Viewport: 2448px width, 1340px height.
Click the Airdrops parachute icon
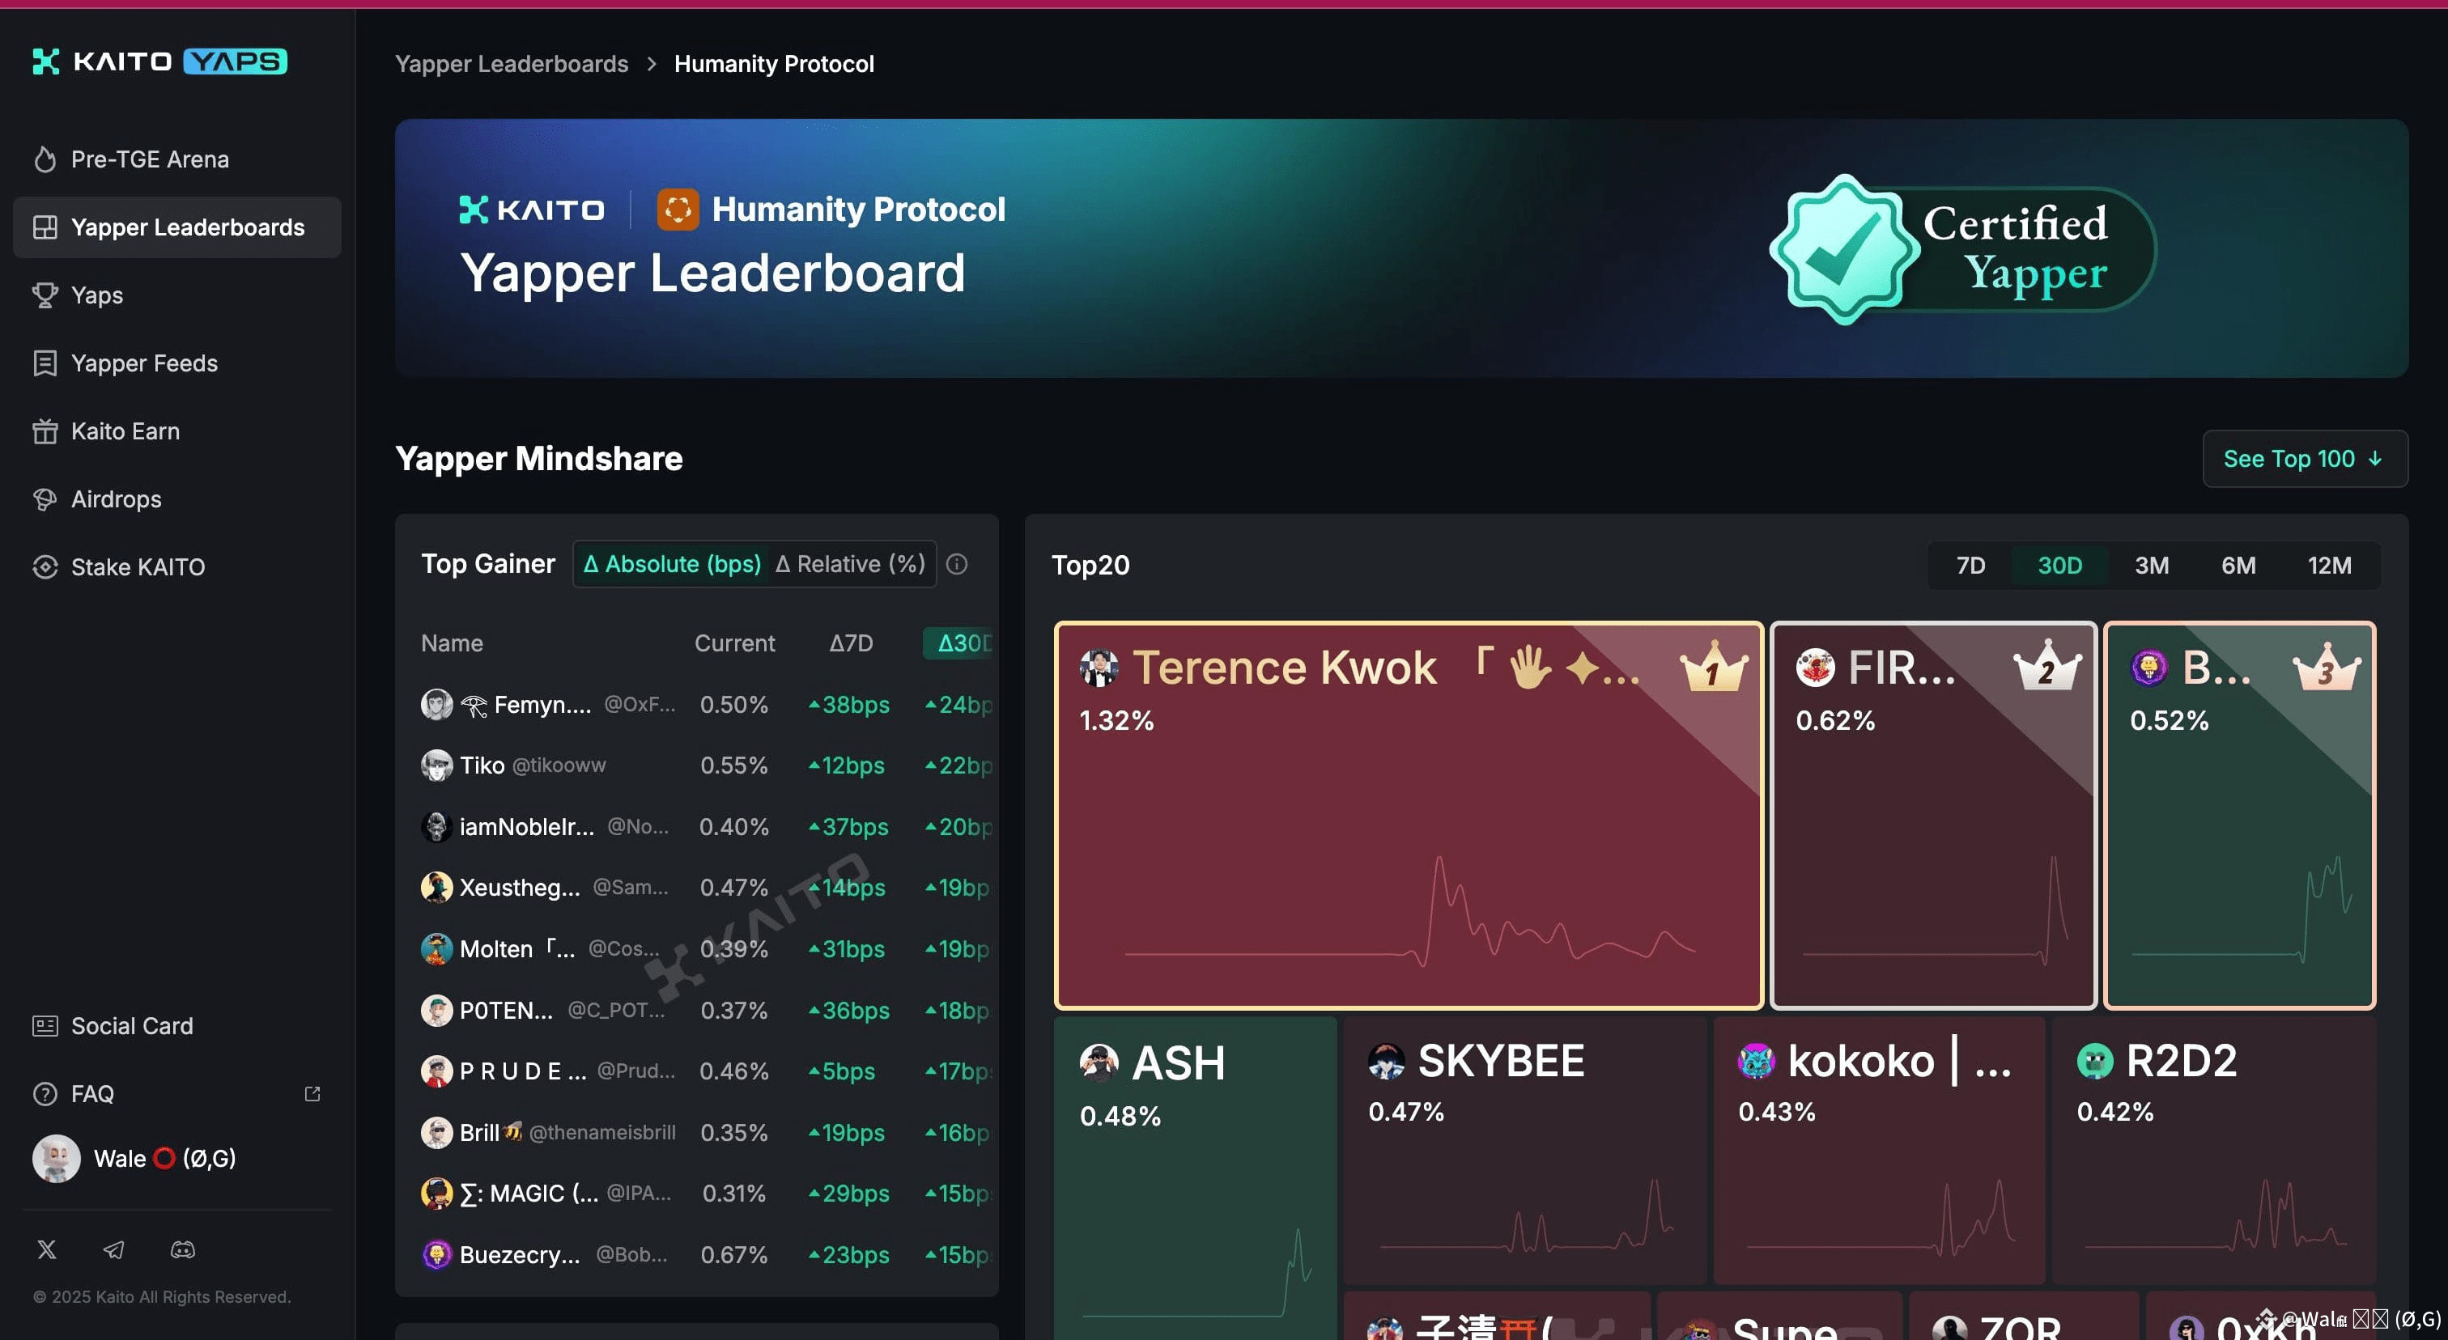[x=45, y=499]
